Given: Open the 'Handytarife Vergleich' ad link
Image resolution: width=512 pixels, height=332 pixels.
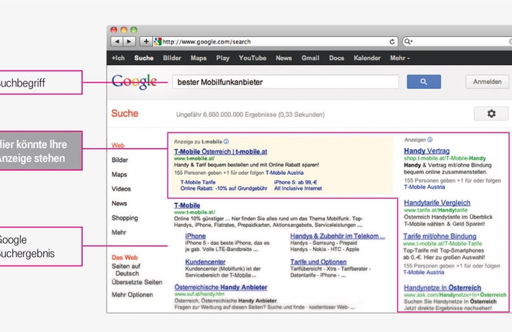Looking at the screenshot, I should [x=437, y=203].
